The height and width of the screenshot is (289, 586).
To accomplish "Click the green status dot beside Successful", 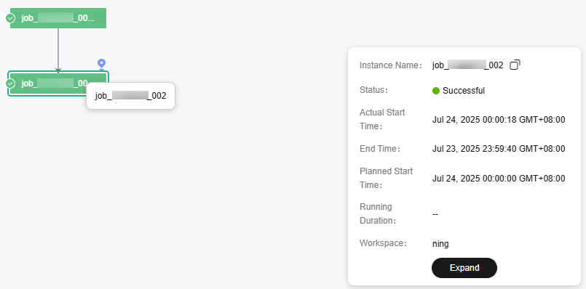I will pos(436,91).
